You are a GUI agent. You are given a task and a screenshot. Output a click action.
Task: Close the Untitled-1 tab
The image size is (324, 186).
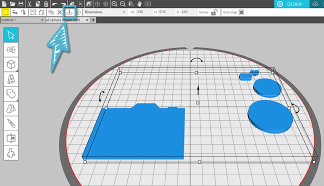42,20
